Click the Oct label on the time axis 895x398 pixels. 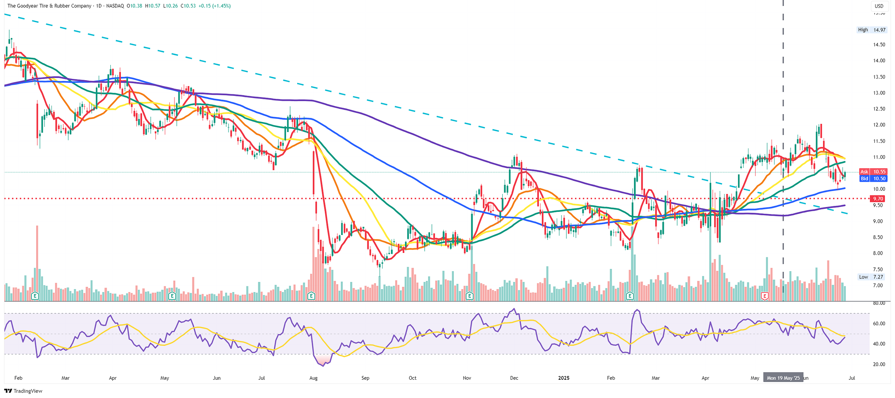pyautogui.click(x=412, y=378)
